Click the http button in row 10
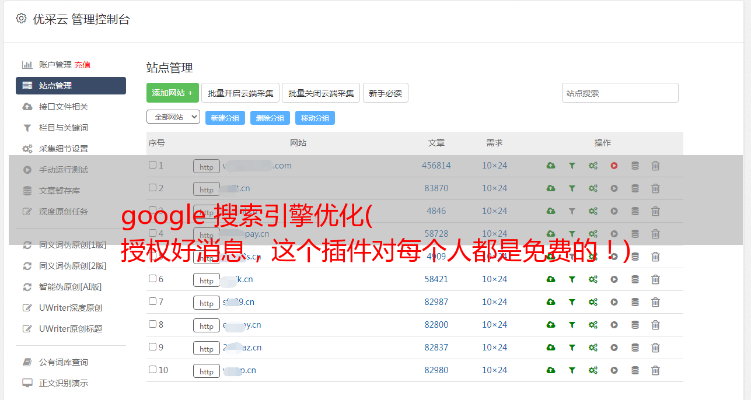This screenshot has height=400, width=751. click(x=207, y=371)
